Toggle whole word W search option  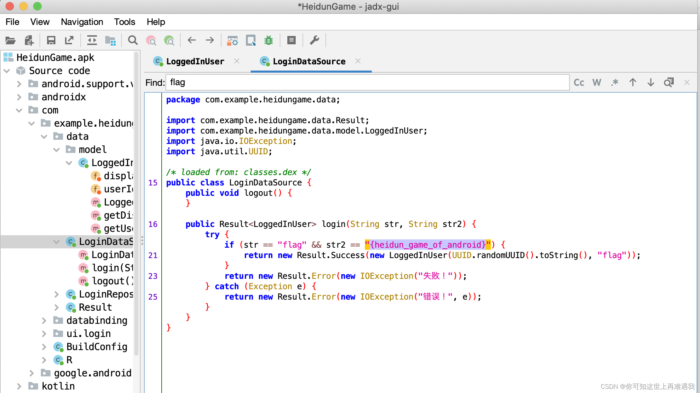(596, 82)
